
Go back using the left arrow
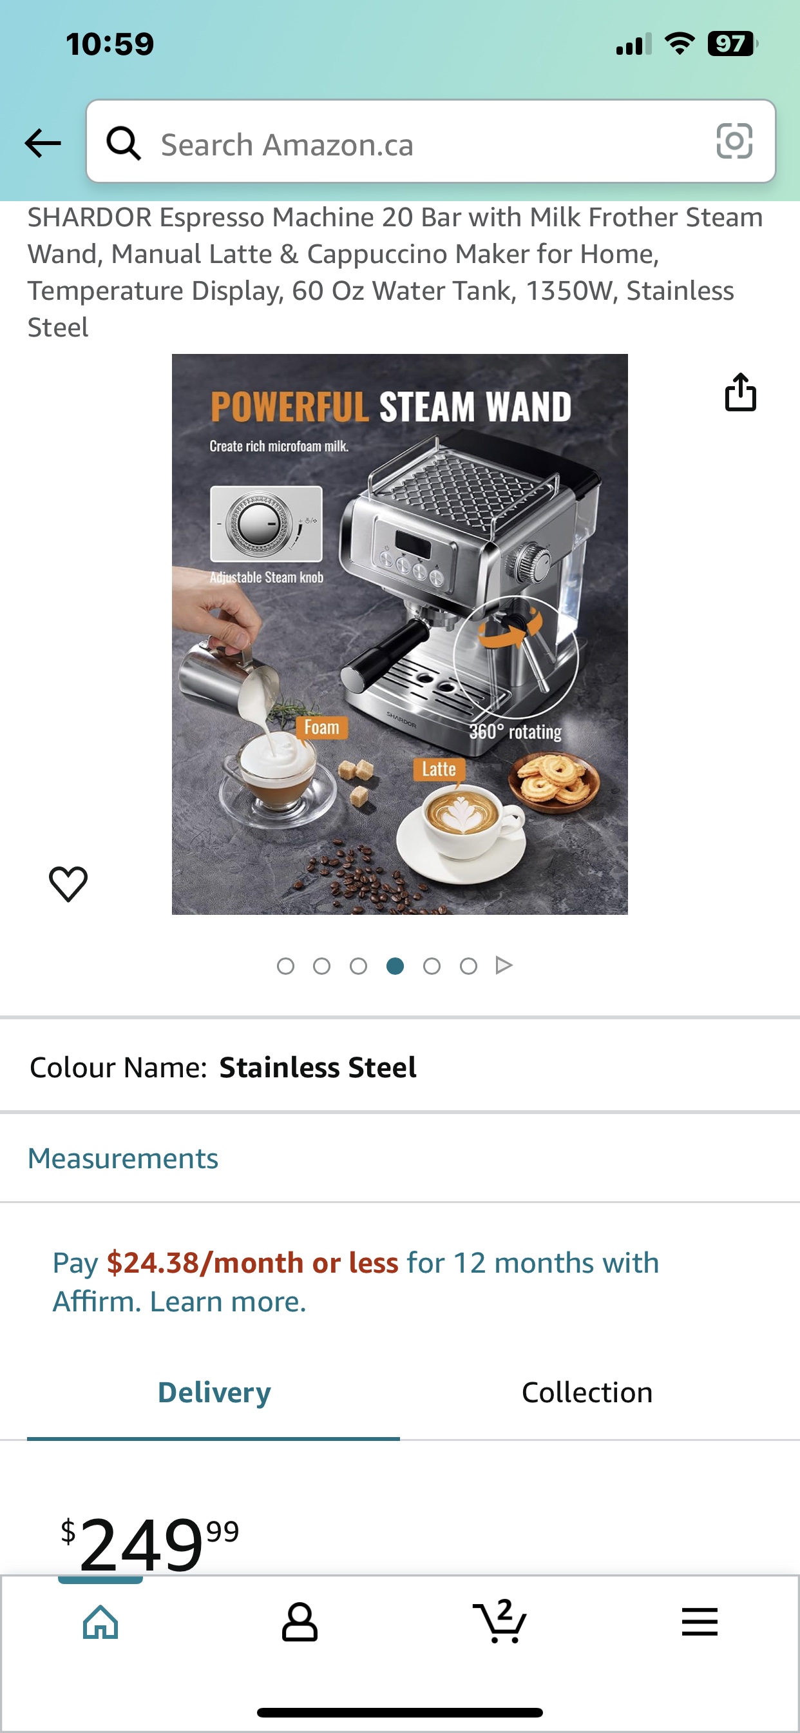43,142
